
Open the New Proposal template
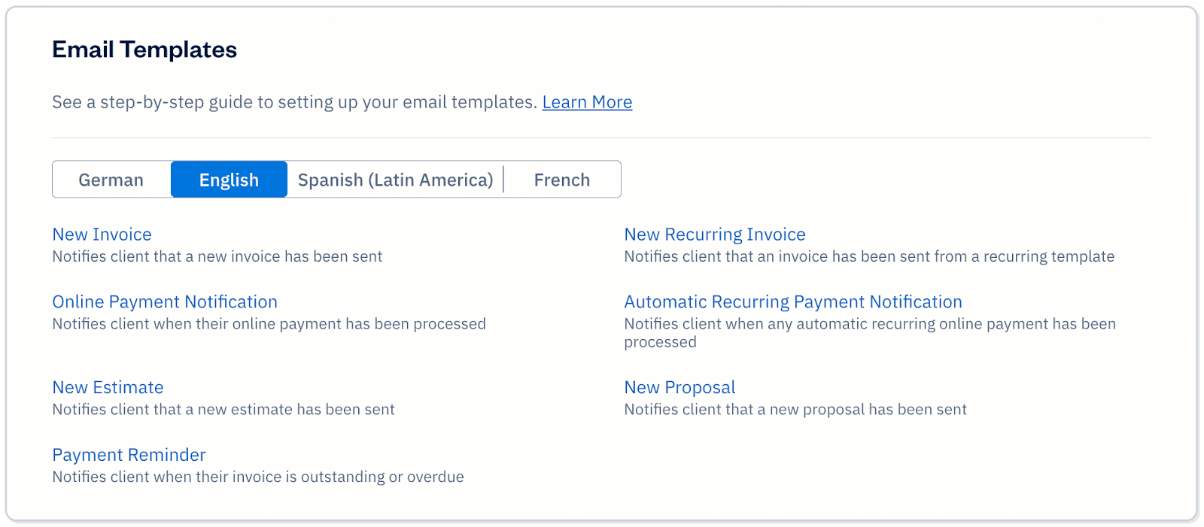pos(680,388)
